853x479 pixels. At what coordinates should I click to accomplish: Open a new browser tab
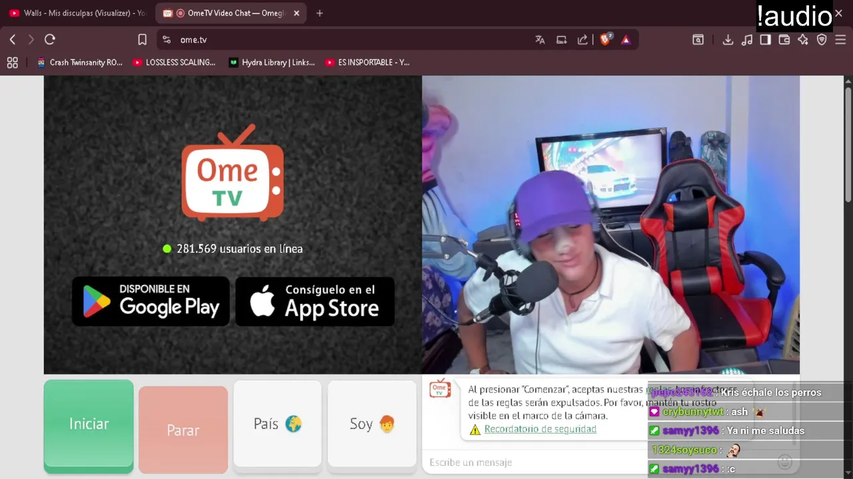pyautogui.click(x=319, y=13)
